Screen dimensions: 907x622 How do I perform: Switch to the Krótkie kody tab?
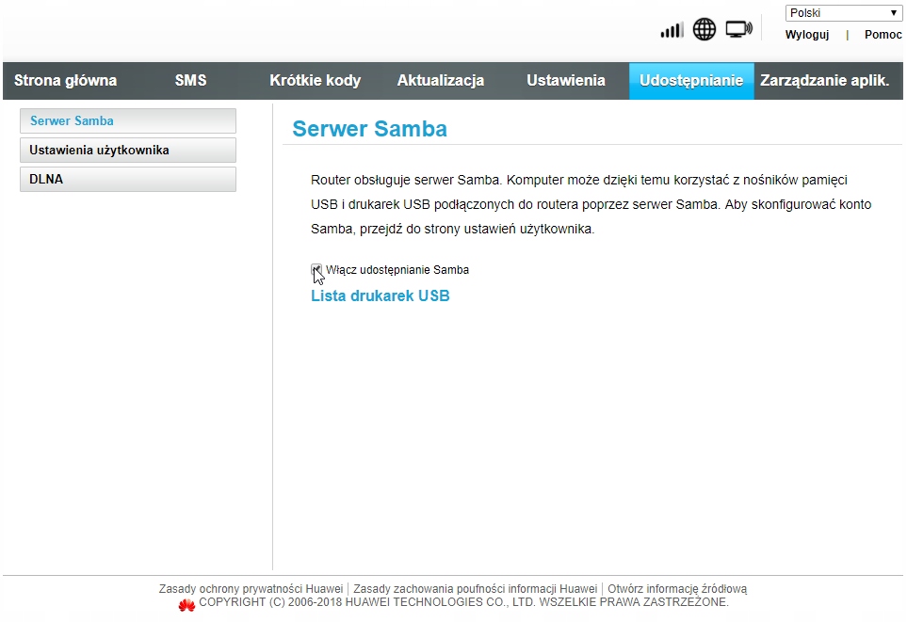[x=315, y=81]
